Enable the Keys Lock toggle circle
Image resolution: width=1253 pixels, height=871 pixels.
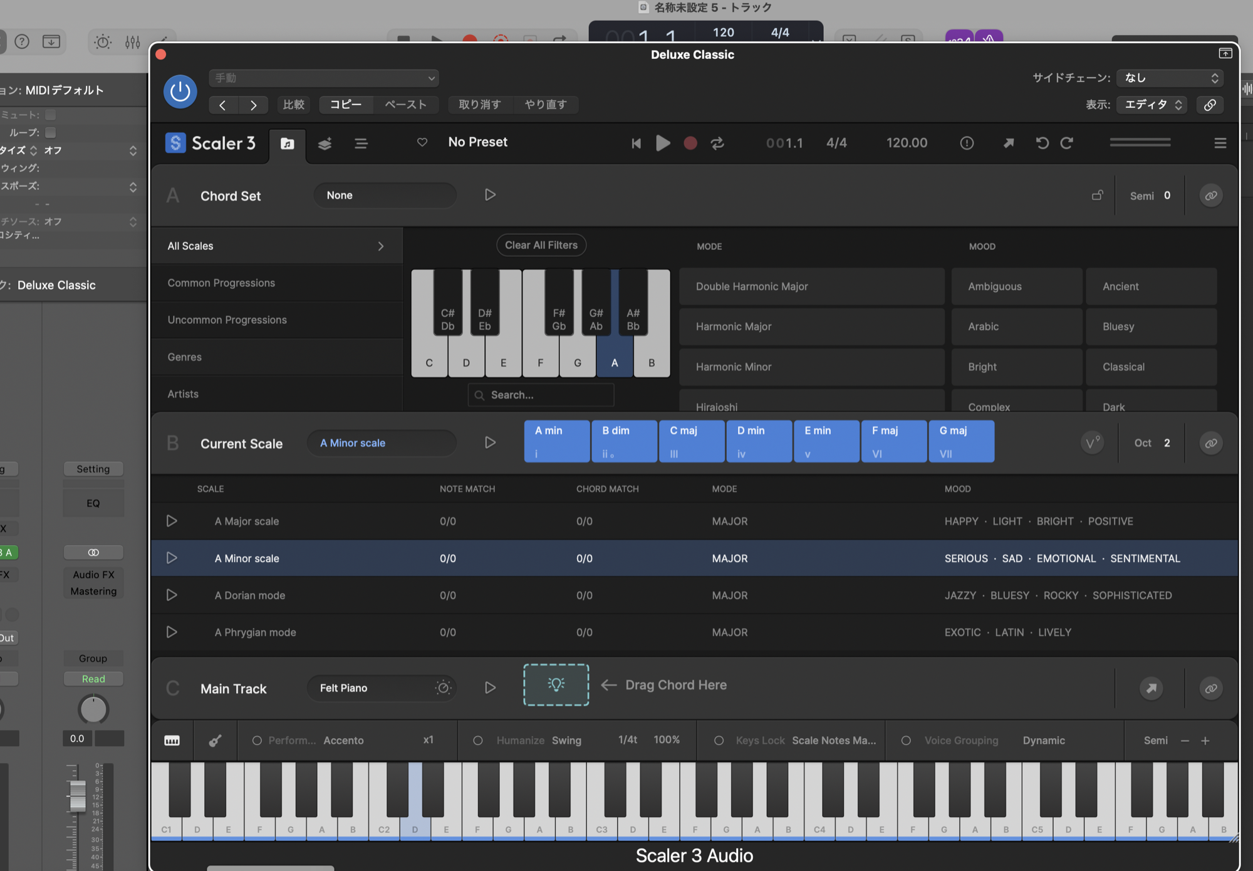tap(719, 741)
